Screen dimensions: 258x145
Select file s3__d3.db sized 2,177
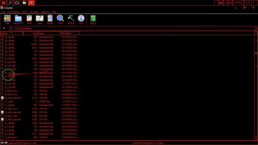(9, 134)
